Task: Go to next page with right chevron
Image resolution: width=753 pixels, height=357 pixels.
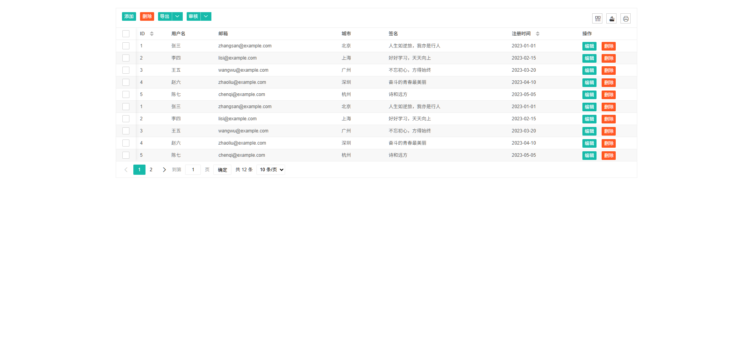Action: 164,170
